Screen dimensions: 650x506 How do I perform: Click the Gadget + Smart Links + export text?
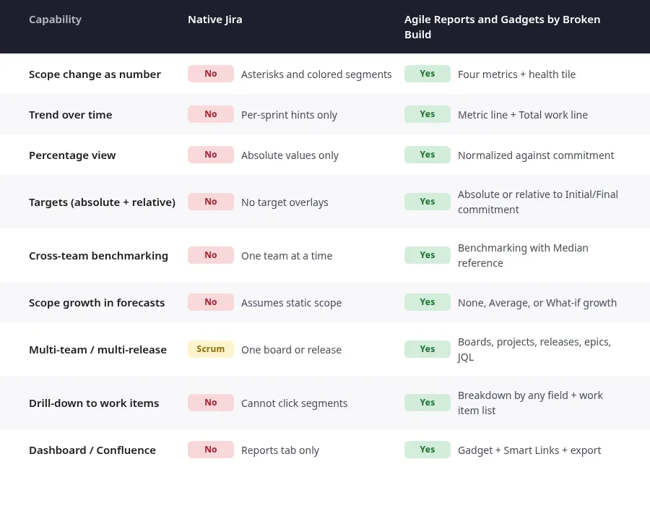[x=529, y=450]
